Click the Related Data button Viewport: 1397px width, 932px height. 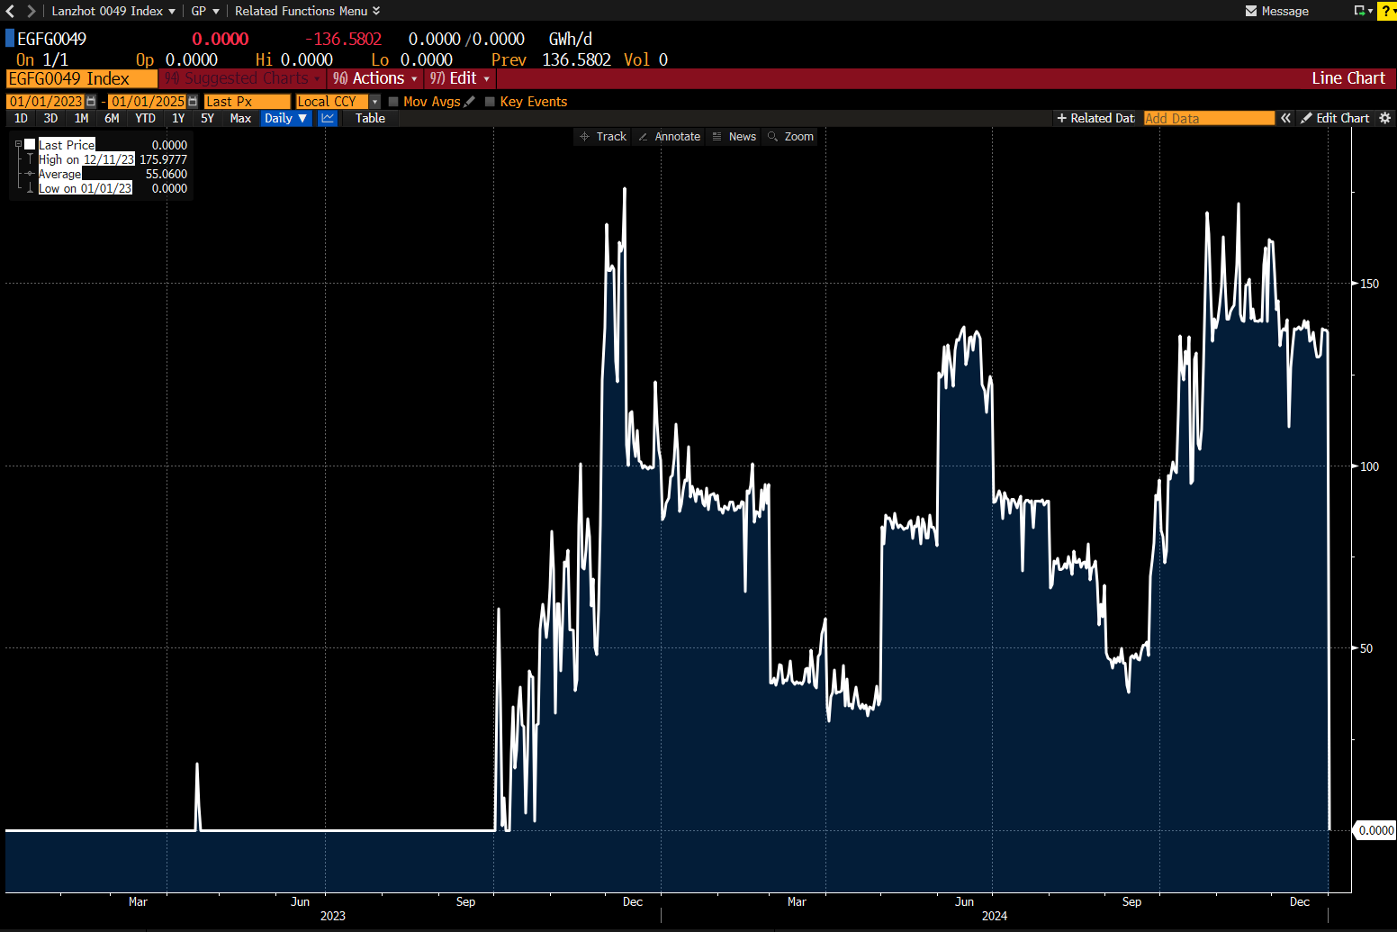[1095, 118]
